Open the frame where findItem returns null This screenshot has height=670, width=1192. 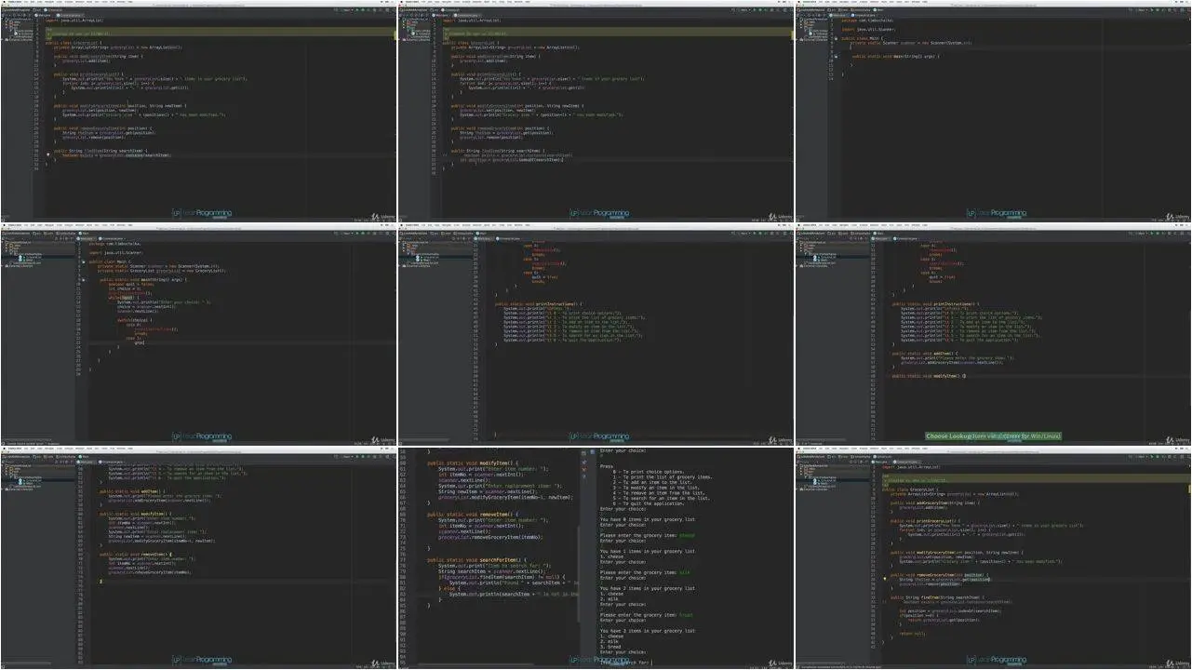[x=993, y=558]
